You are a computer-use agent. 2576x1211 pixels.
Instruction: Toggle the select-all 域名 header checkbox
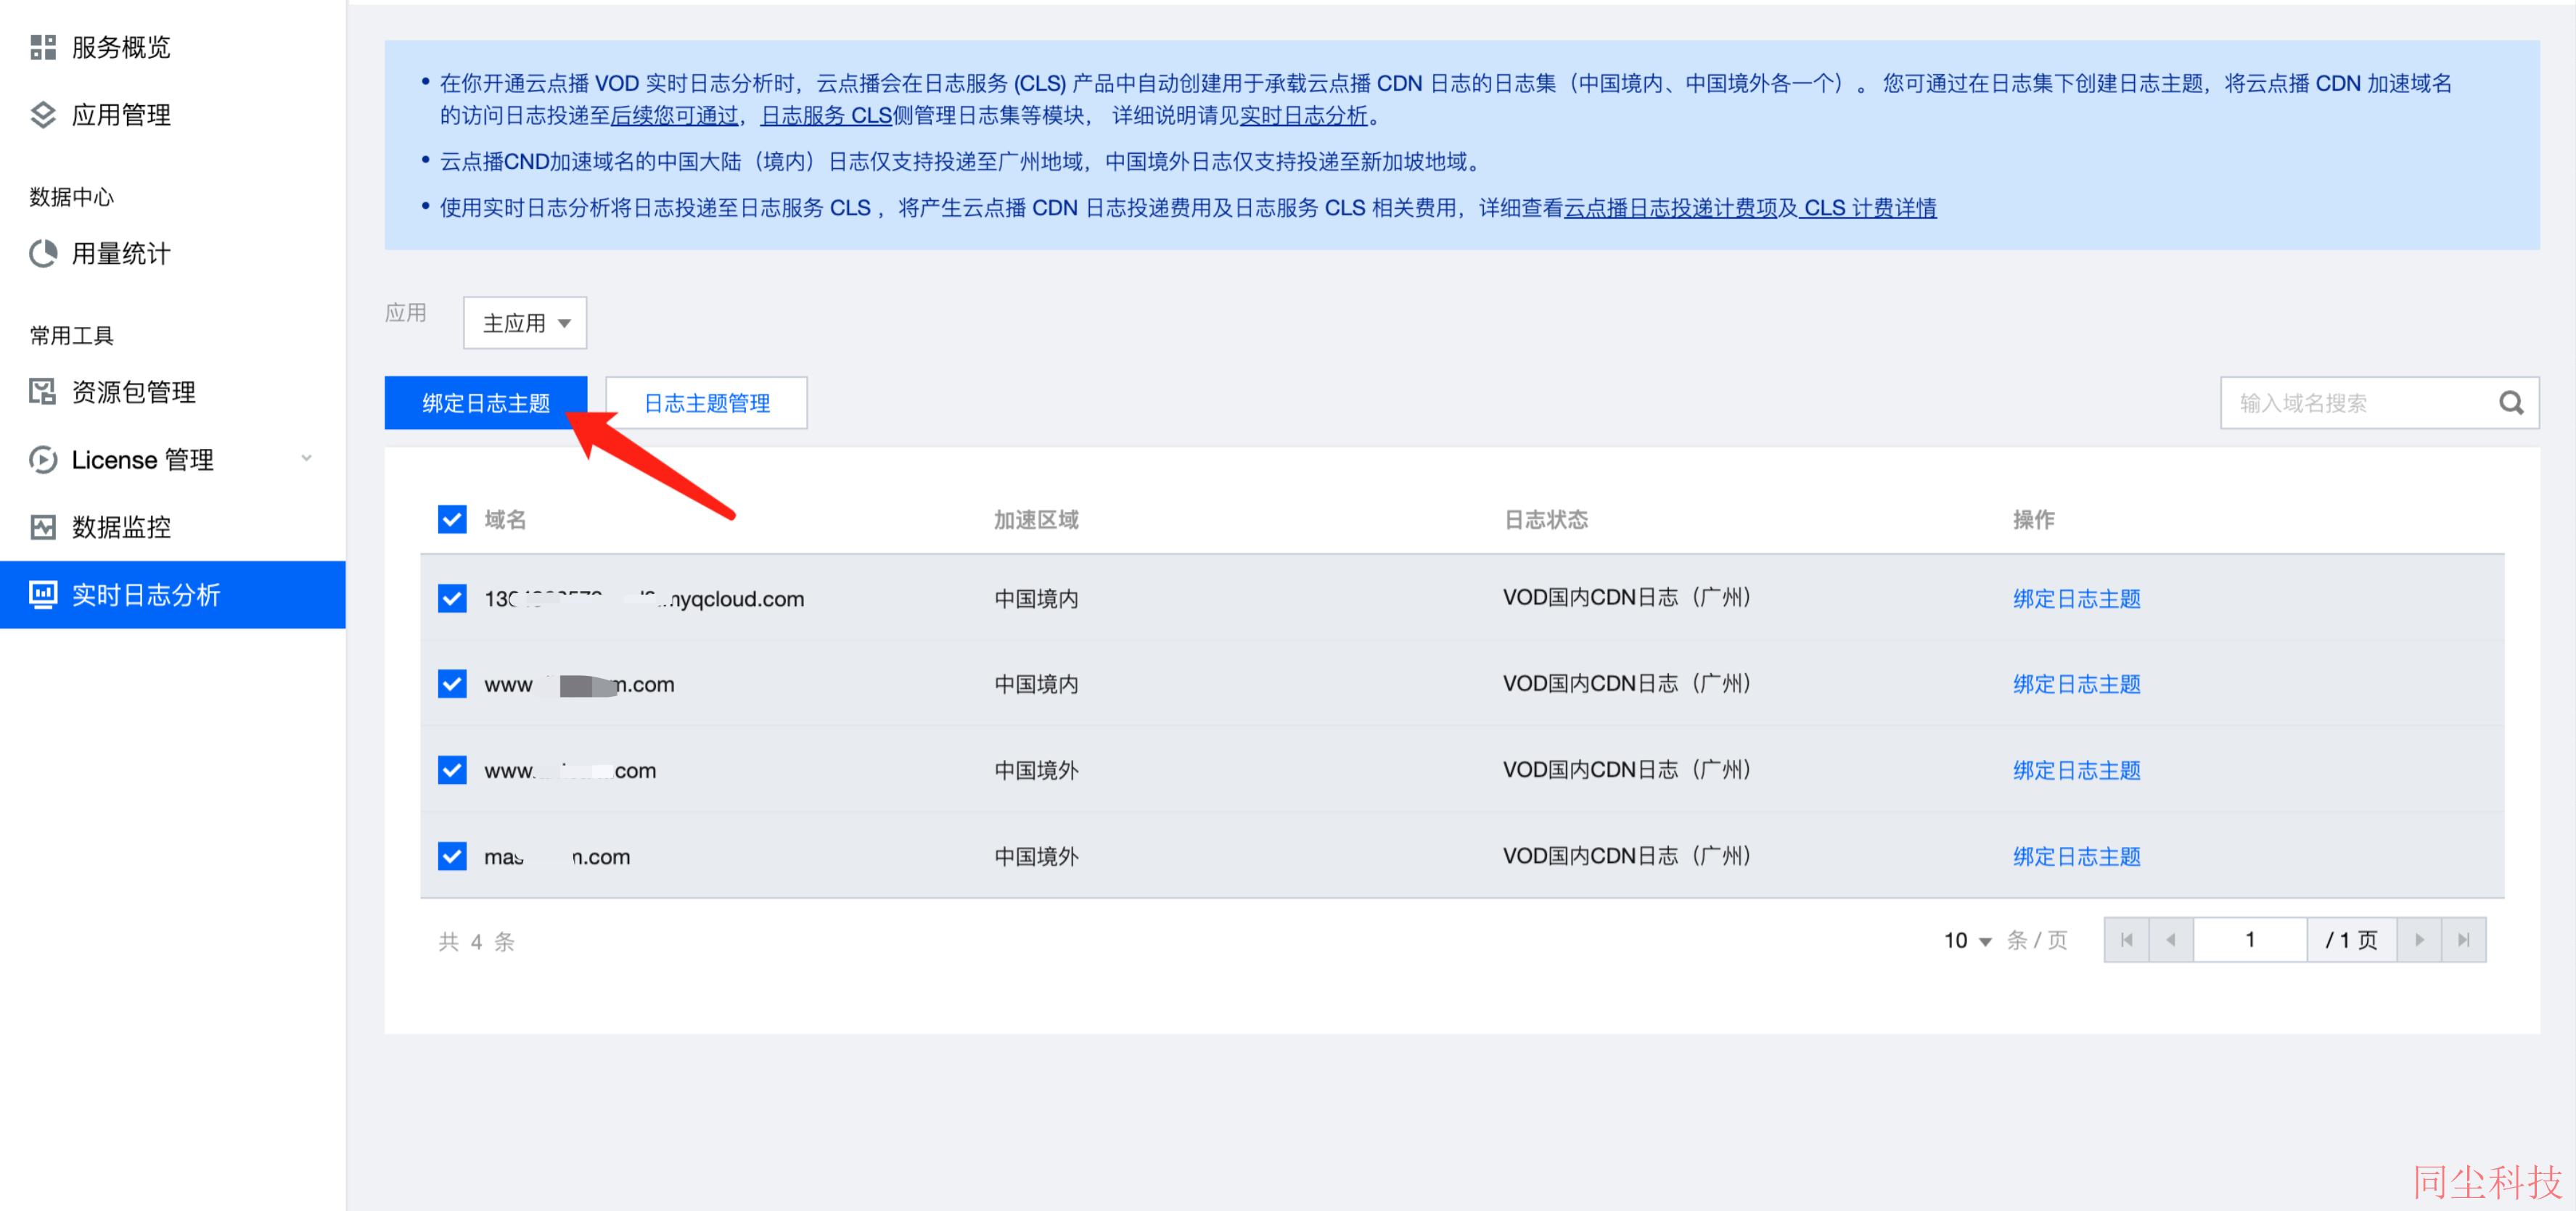coord(452,520)
